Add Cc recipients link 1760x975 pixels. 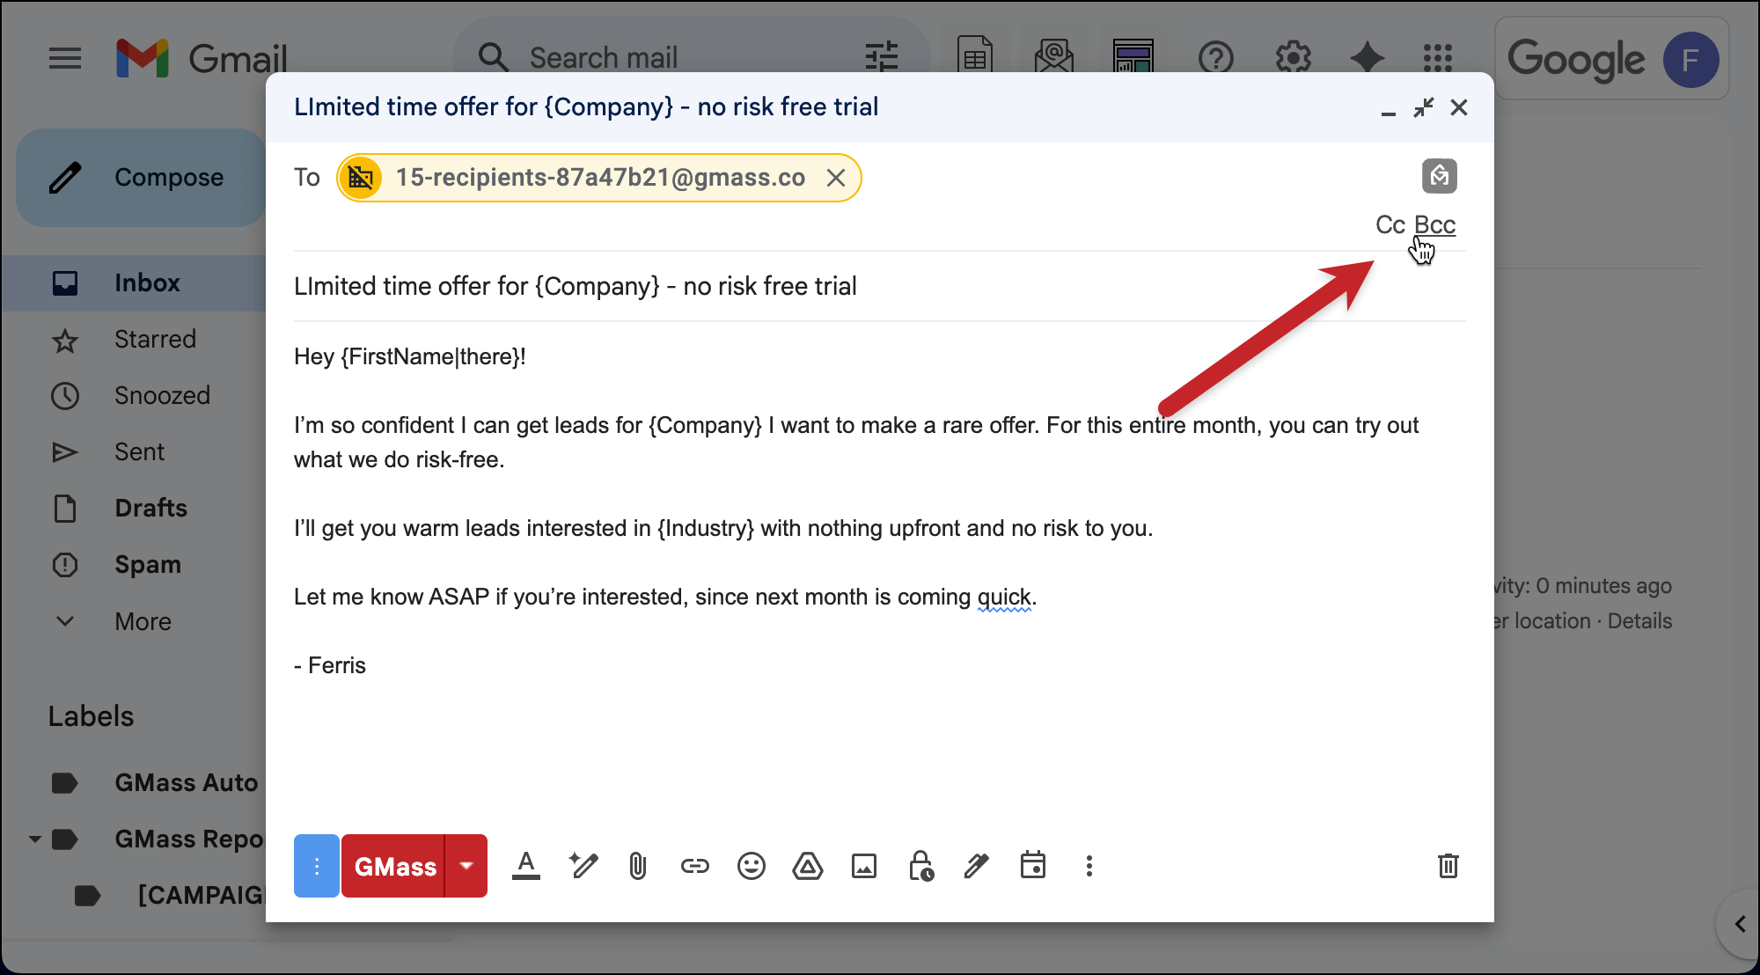pyautogui.click(x=1390, y=225)
